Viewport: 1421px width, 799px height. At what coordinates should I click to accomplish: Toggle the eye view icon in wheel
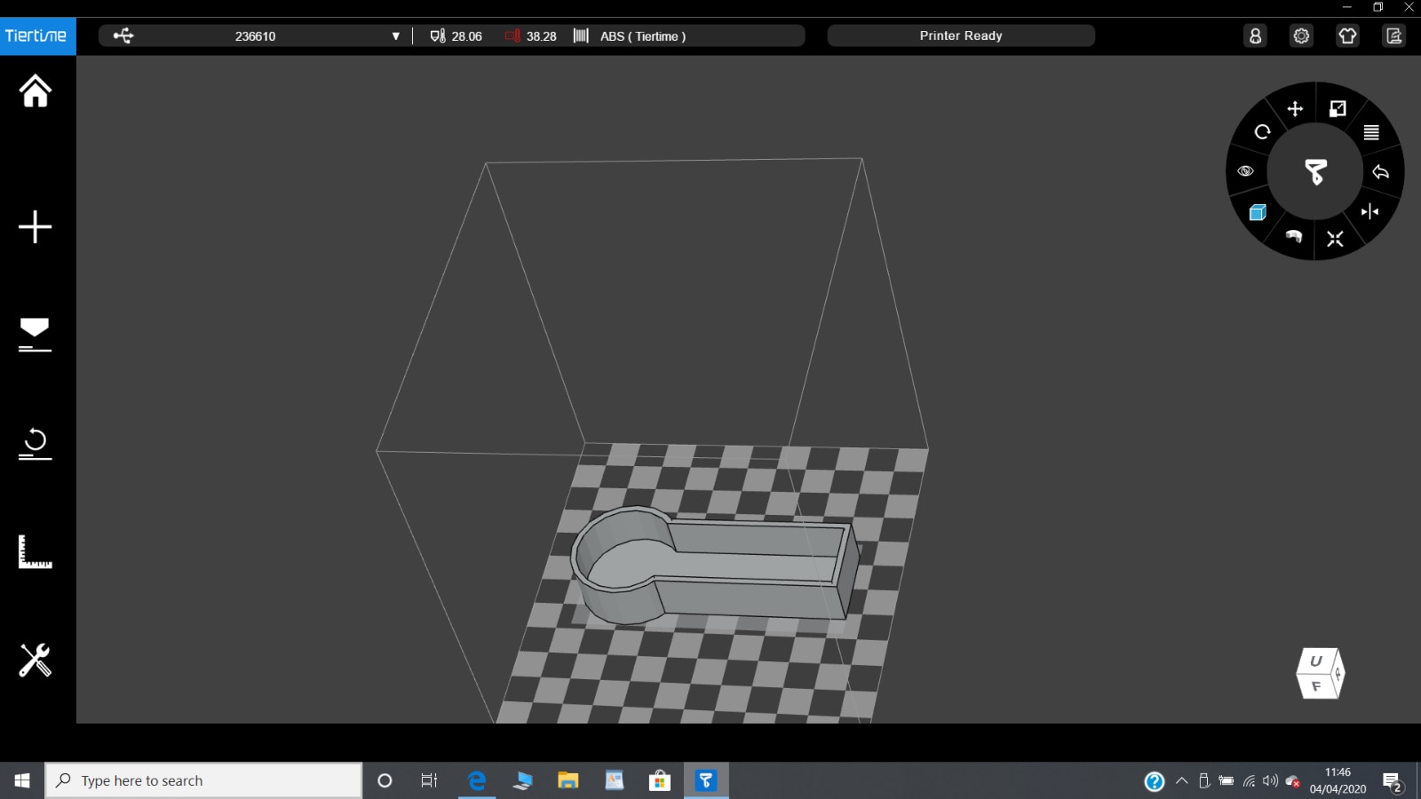click(x=1246, y=171)
